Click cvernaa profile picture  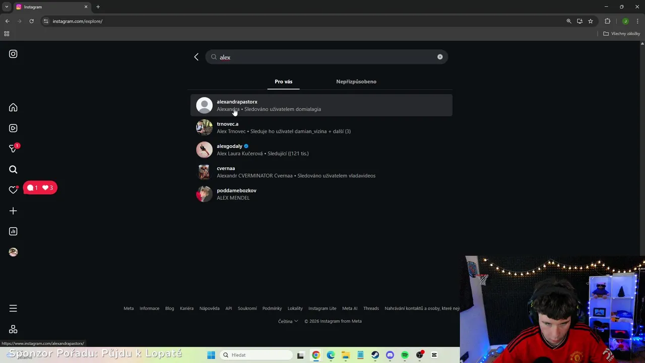[204, 172]
